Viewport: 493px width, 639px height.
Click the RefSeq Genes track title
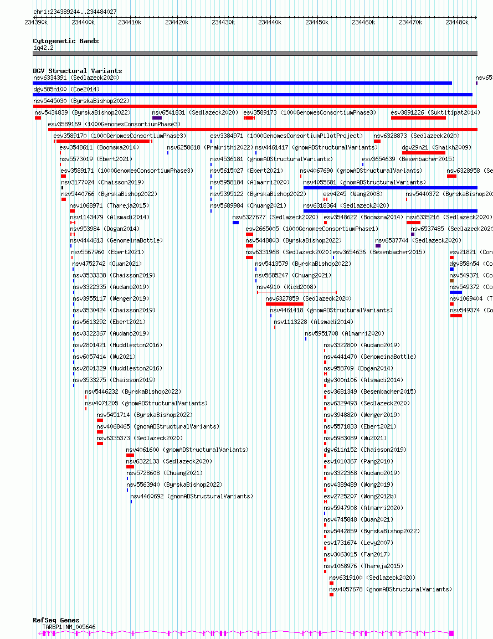point(57,620)
